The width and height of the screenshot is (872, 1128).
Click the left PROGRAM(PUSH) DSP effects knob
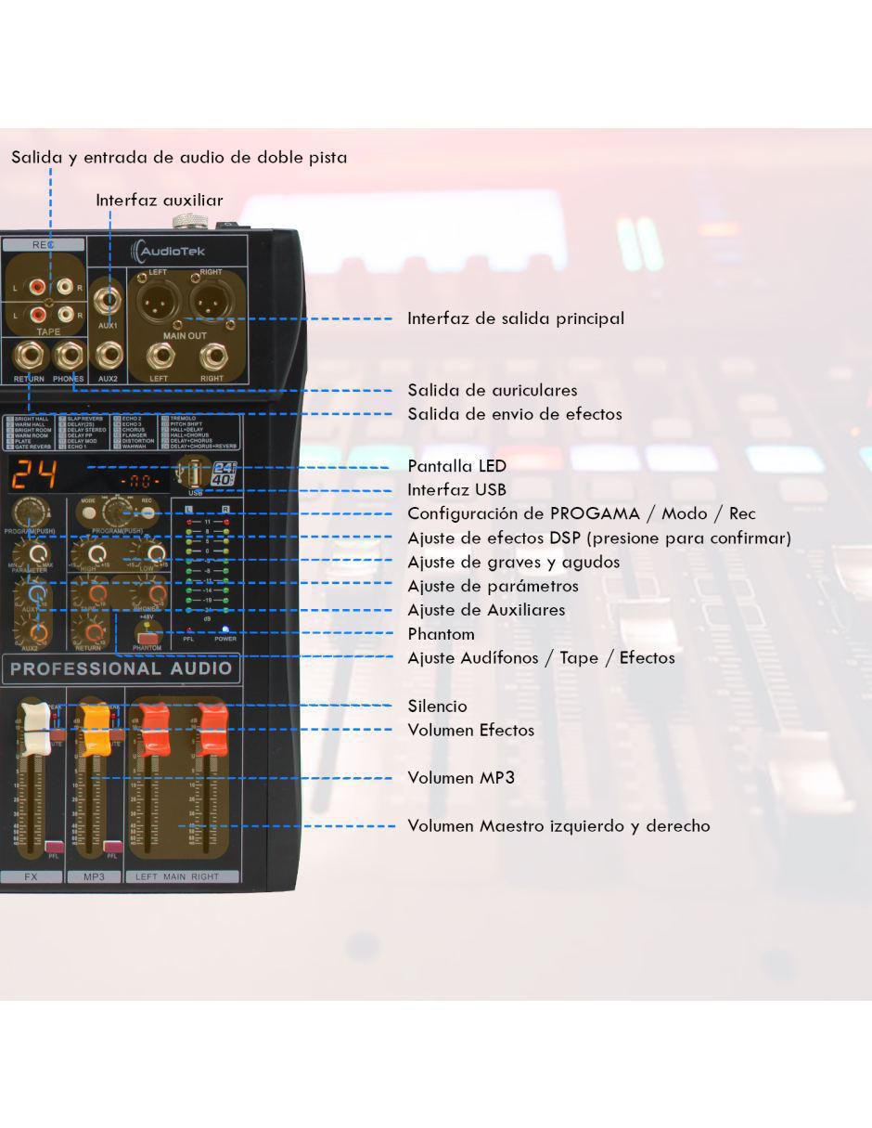(30, 513)
